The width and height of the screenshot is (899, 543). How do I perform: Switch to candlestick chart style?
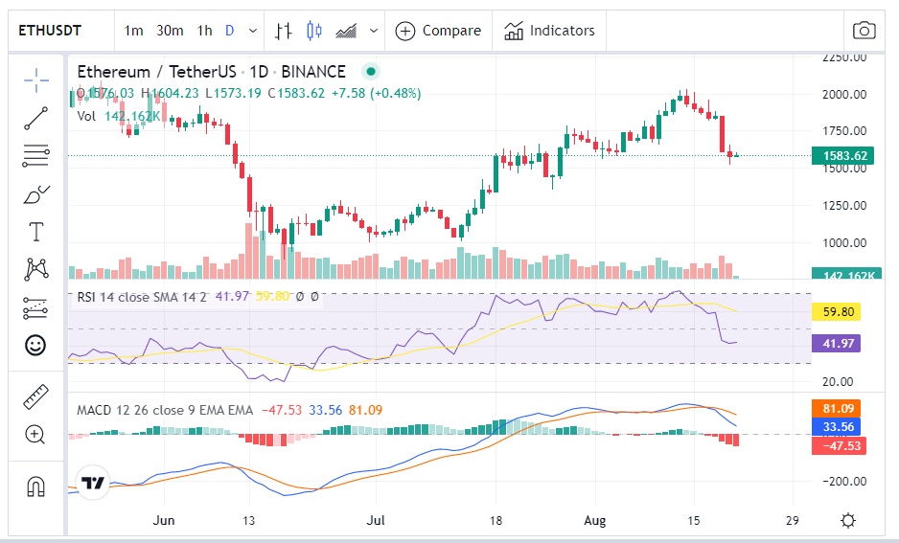tap(314, 31)
